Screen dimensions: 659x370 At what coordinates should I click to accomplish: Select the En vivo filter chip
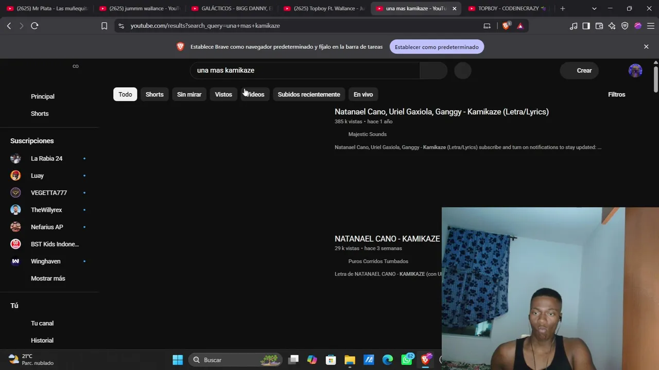pos(363,95)
